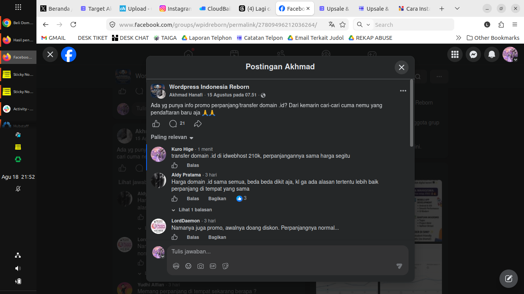Open a new browser tab

[x=442, y=8]
